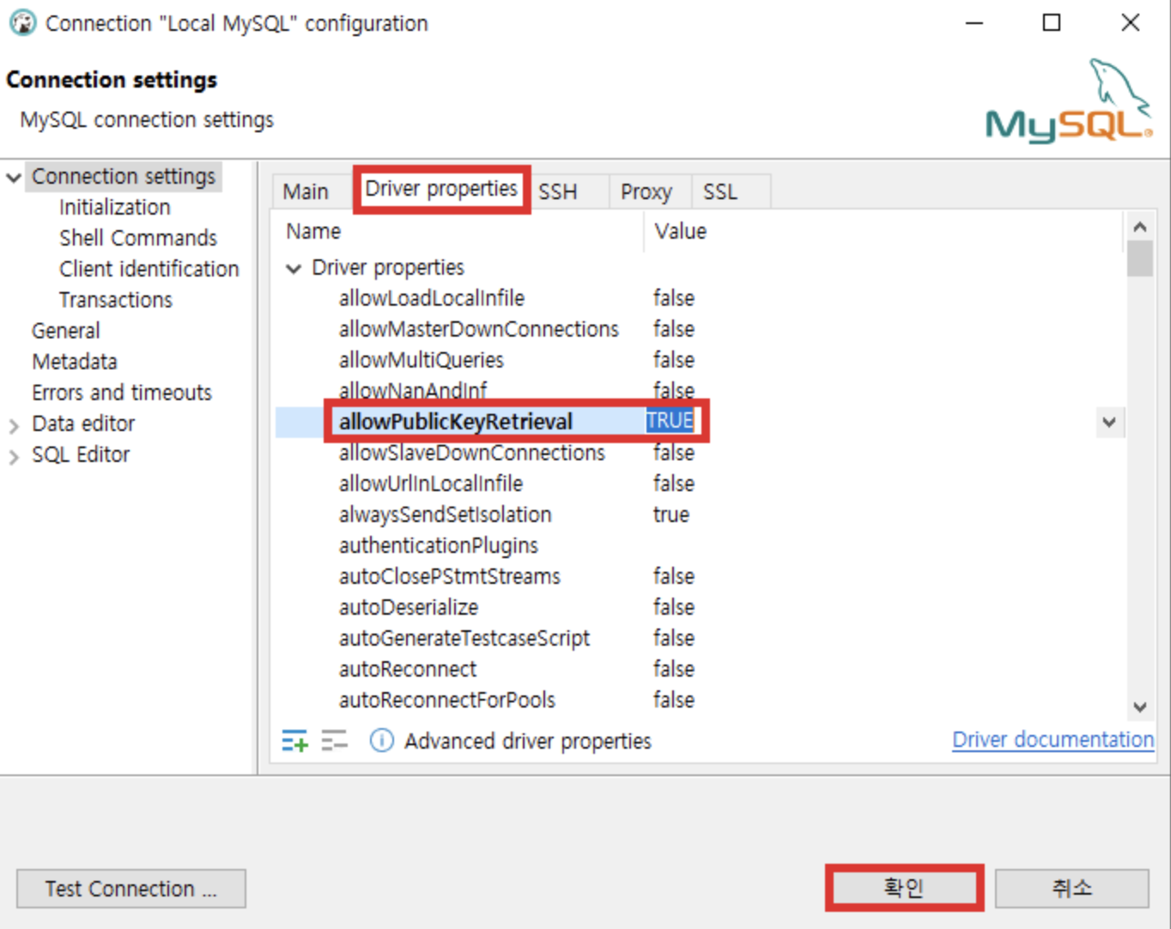Open the Driver documentation link
Image resolution: width=1171 pixels, height=929 pixels.
click(1053, 740)
